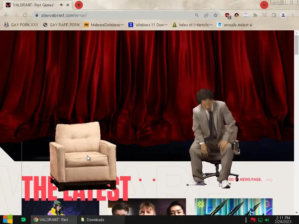299x224 pixels.
Task: Mute the VALORANT tab audio icon
Action: pos(61,5)
